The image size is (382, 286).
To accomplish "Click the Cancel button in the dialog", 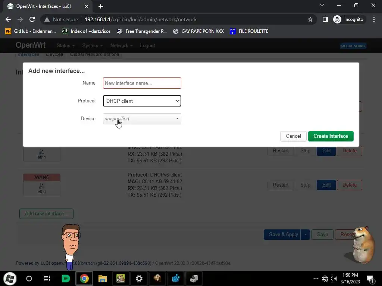I will pos(293,136).
